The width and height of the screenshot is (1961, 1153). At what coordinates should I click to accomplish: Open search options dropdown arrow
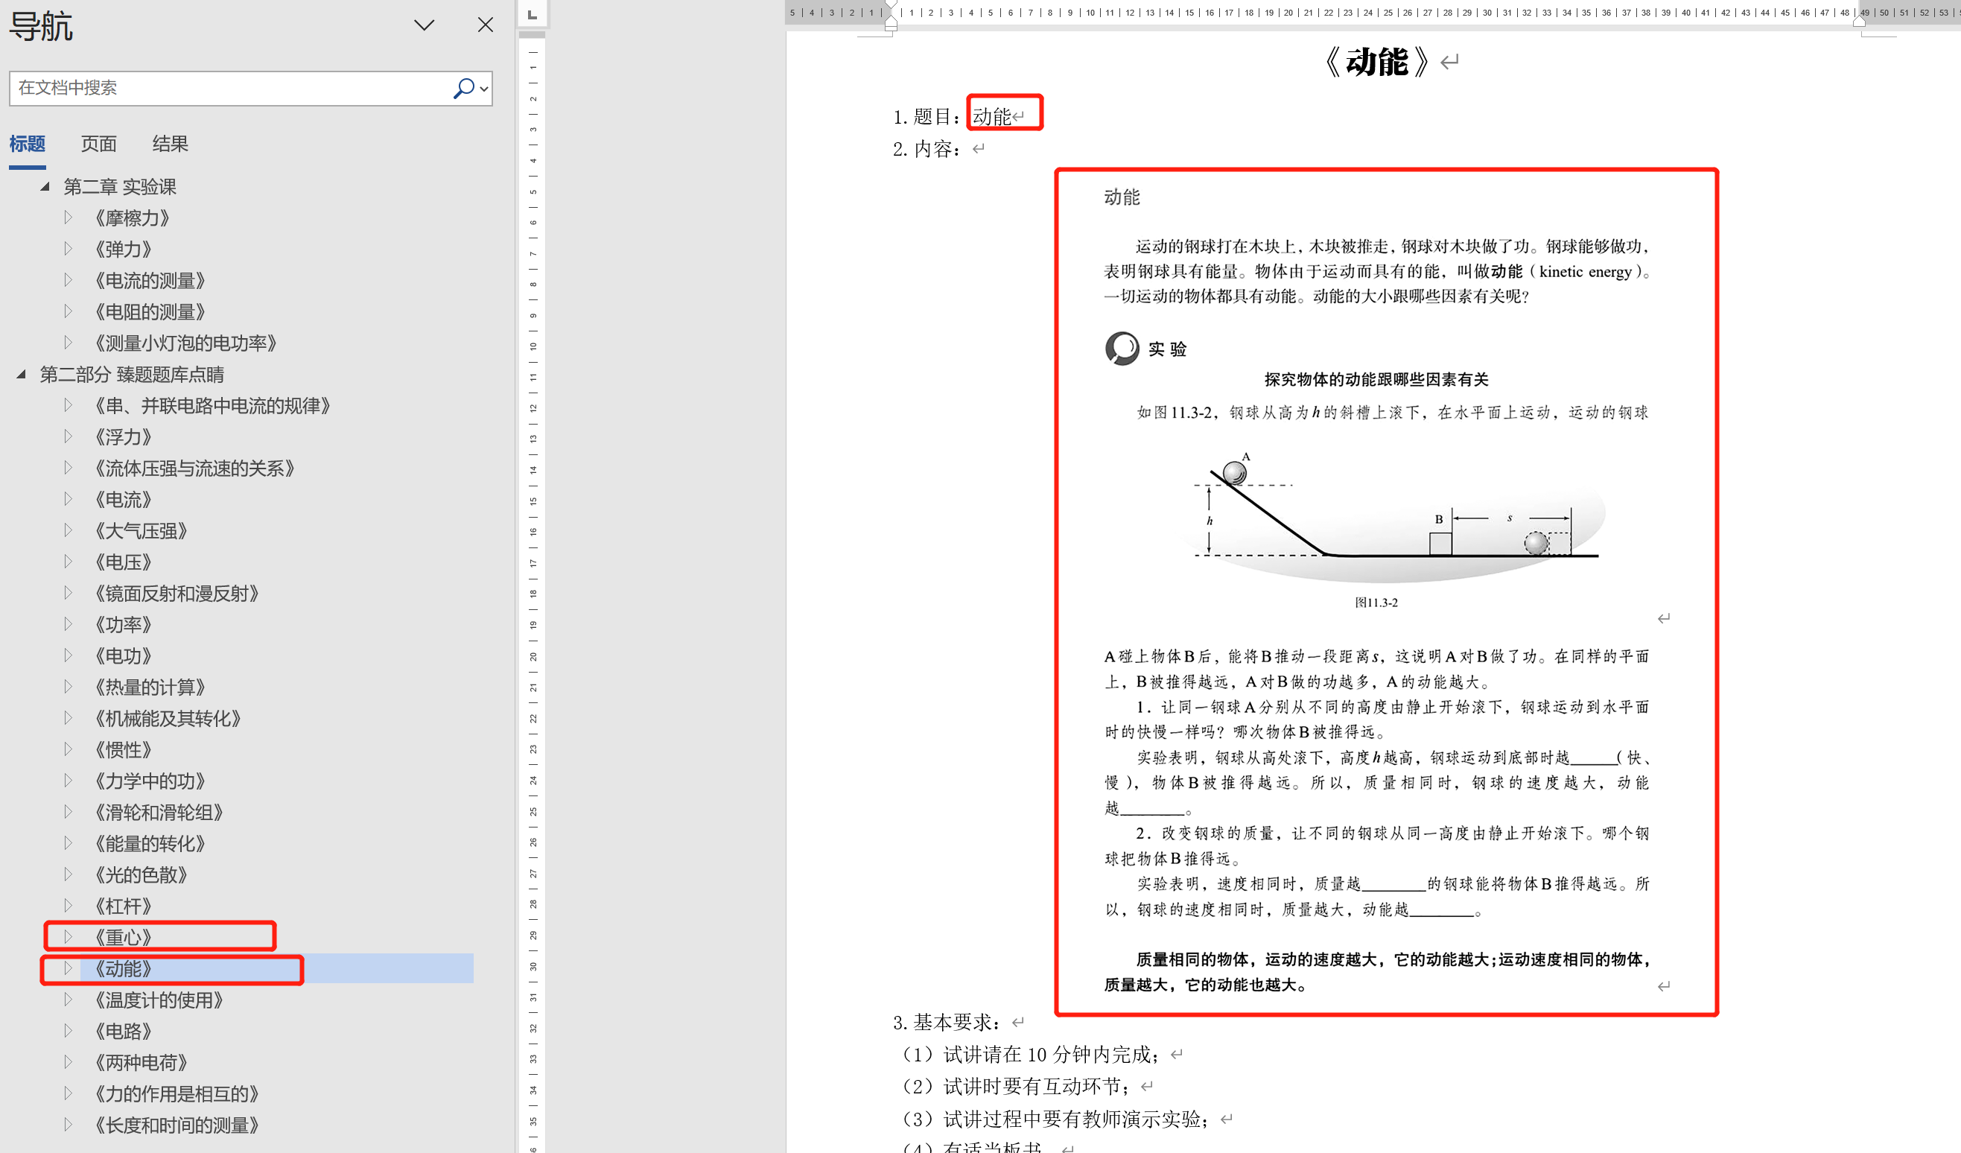484,89
